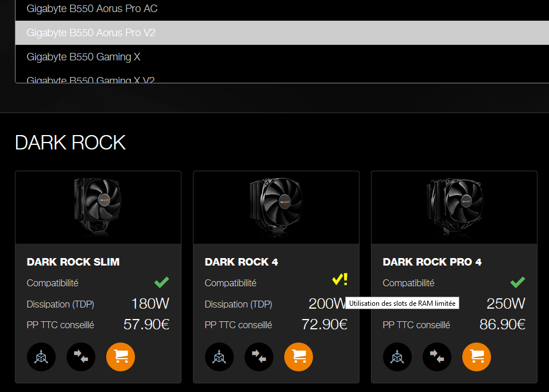Click Compatibilité label on Dark Rock Slim card

(x=52, y=283)
